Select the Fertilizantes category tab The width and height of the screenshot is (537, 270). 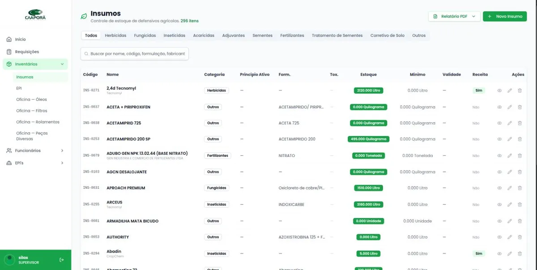(292, 36)
